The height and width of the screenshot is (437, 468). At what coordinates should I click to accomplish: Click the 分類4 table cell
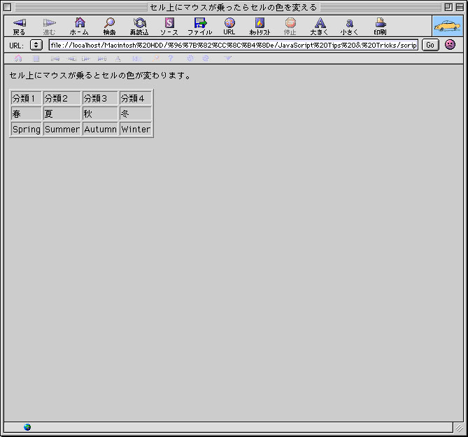pos(136,98)
